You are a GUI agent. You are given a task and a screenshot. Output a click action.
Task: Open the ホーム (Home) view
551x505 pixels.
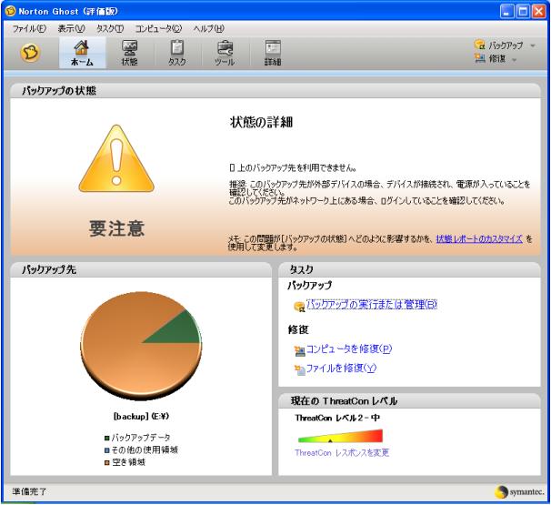point(82,53)
